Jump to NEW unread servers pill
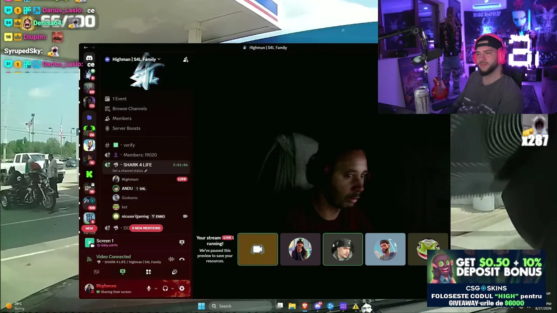 pyautogui.click(x=89, y=228)
